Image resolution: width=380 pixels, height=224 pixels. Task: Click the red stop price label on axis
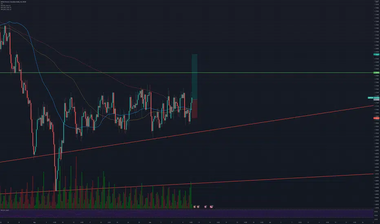pos(376,118)
